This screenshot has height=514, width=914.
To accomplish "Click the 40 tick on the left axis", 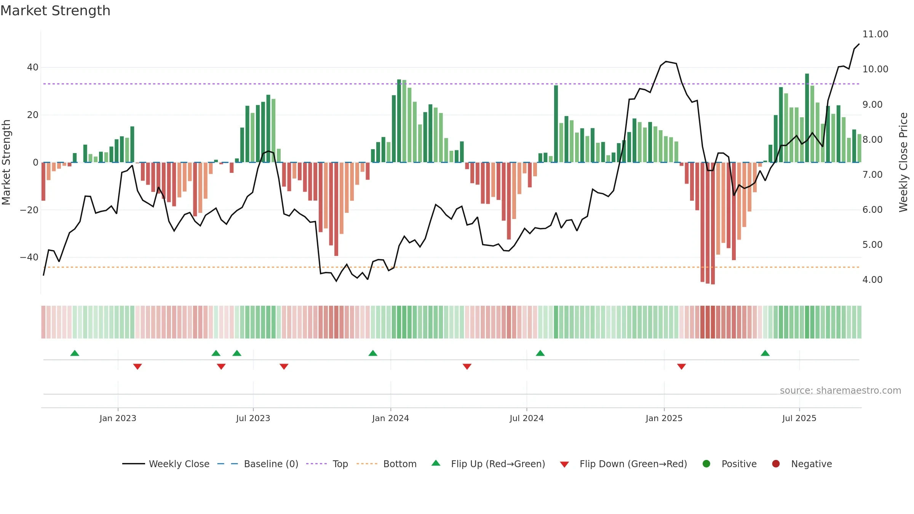I will coord(33,67).
